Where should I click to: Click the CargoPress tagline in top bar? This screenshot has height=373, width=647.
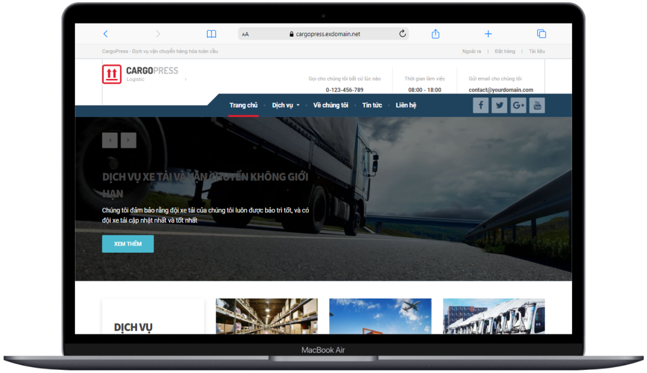click(160, 51)
